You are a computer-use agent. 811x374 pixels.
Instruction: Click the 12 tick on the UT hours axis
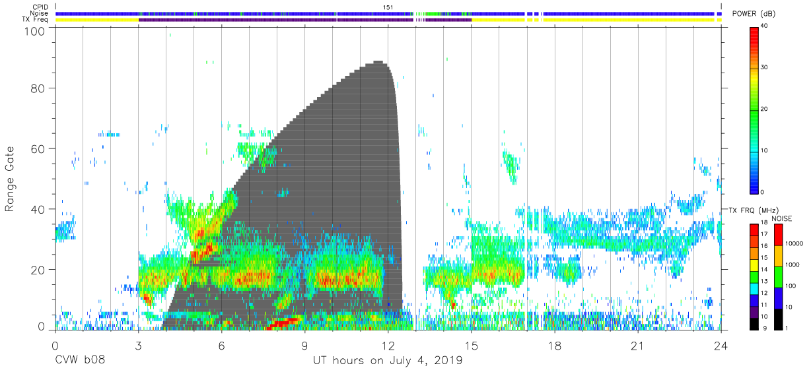tap(388, 345)
